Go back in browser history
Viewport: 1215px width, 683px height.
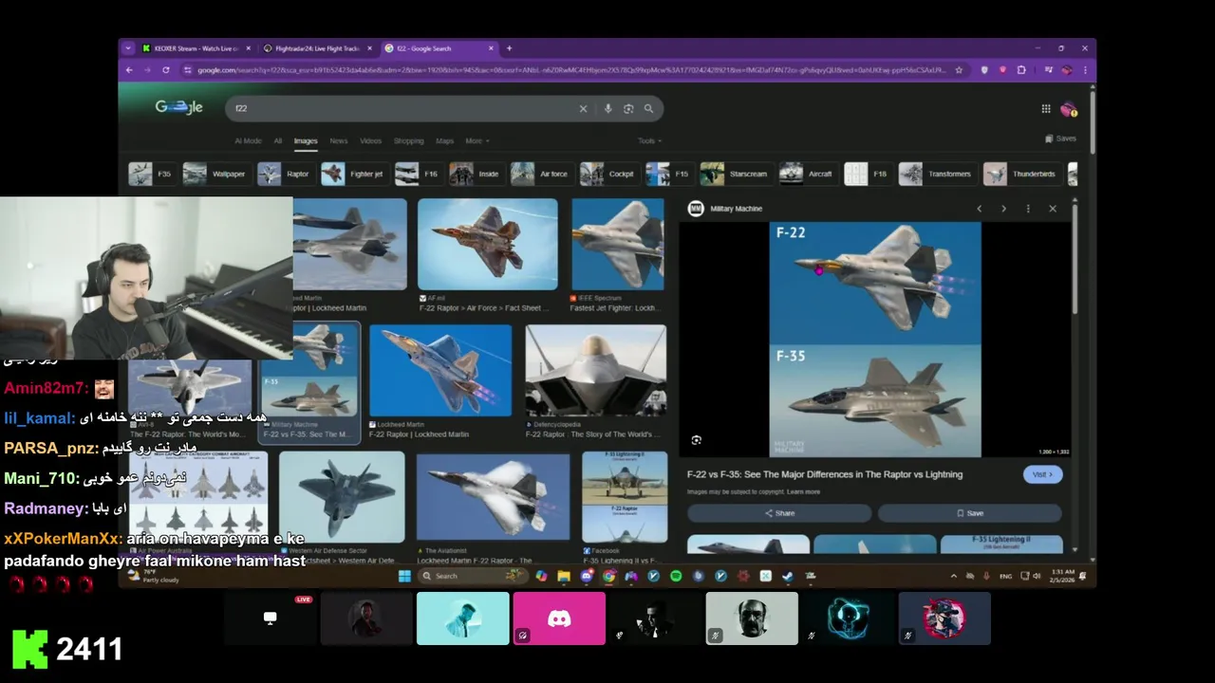point(130,69)
